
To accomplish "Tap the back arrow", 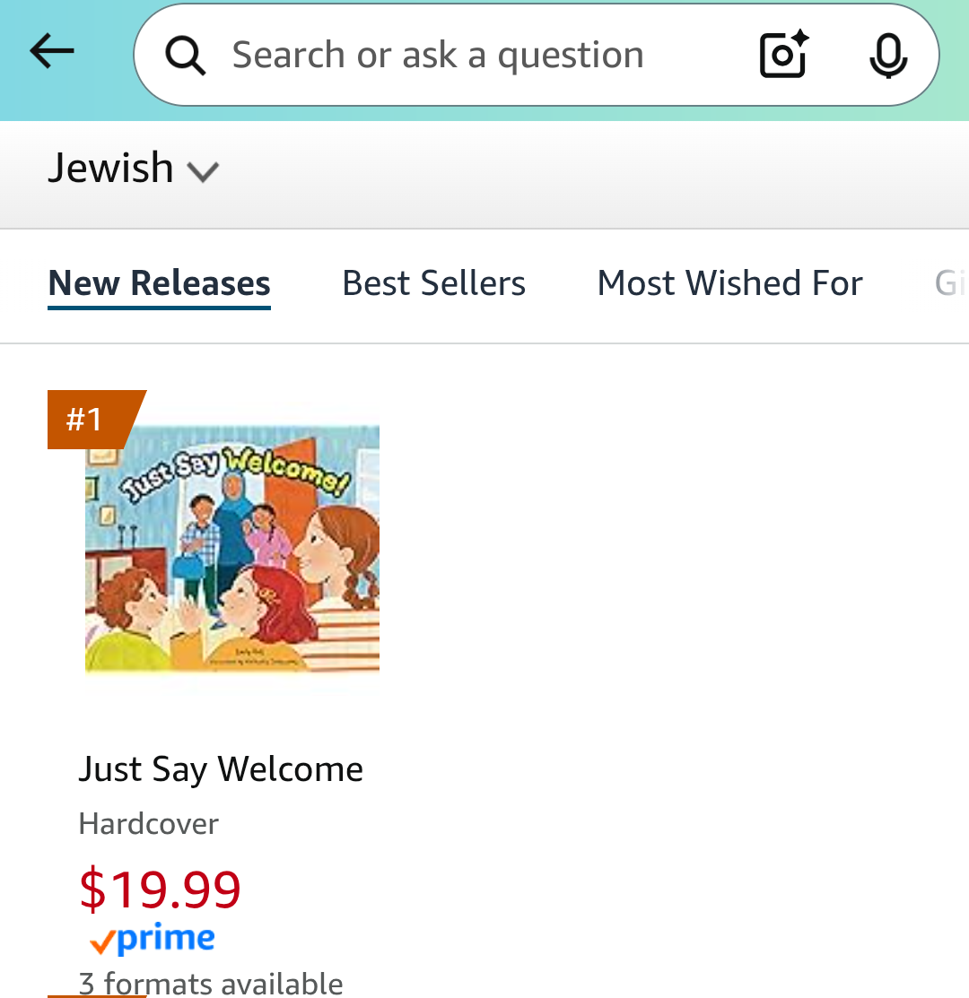I will coord(52,52).
